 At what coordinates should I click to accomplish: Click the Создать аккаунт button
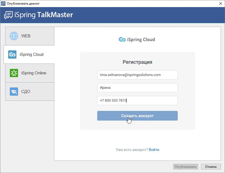pyautogui.click(x=137, y=116)
